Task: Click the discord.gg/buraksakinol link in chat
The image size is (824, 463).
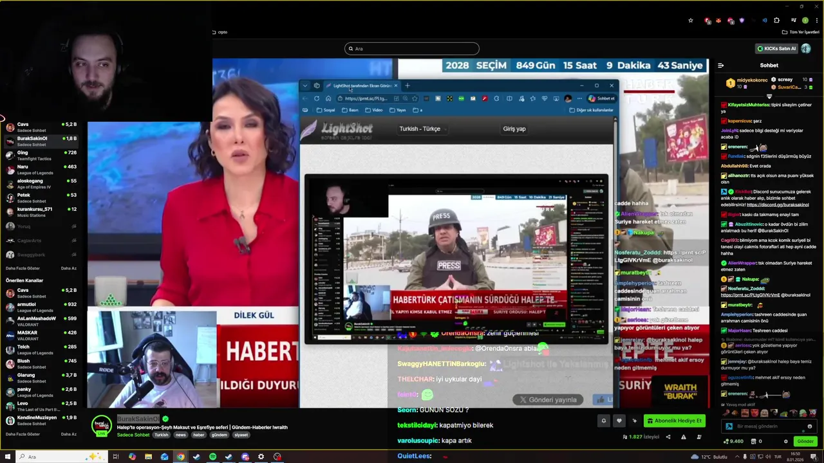Action: click(778, 204)
